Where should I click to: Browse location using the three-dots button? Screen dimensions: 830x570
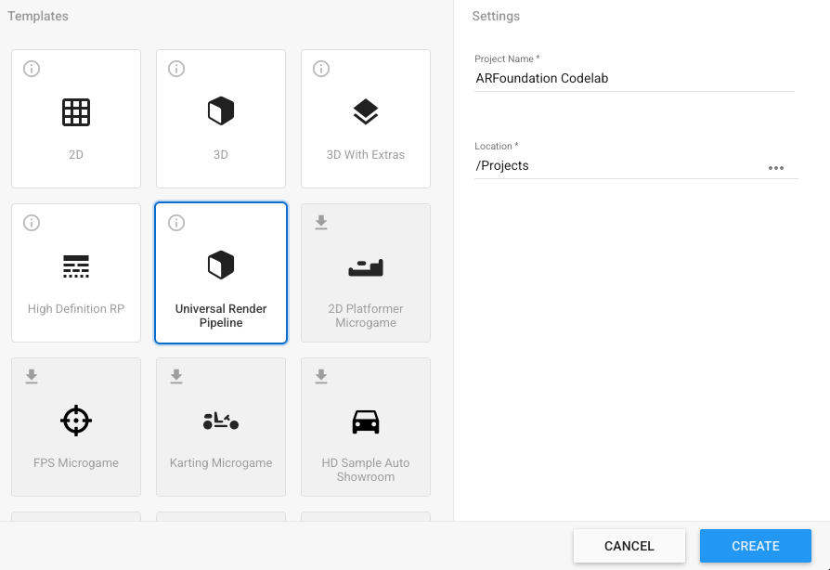pos(776,168)
